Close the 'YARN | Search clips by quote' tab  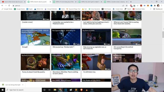point(50,2)
